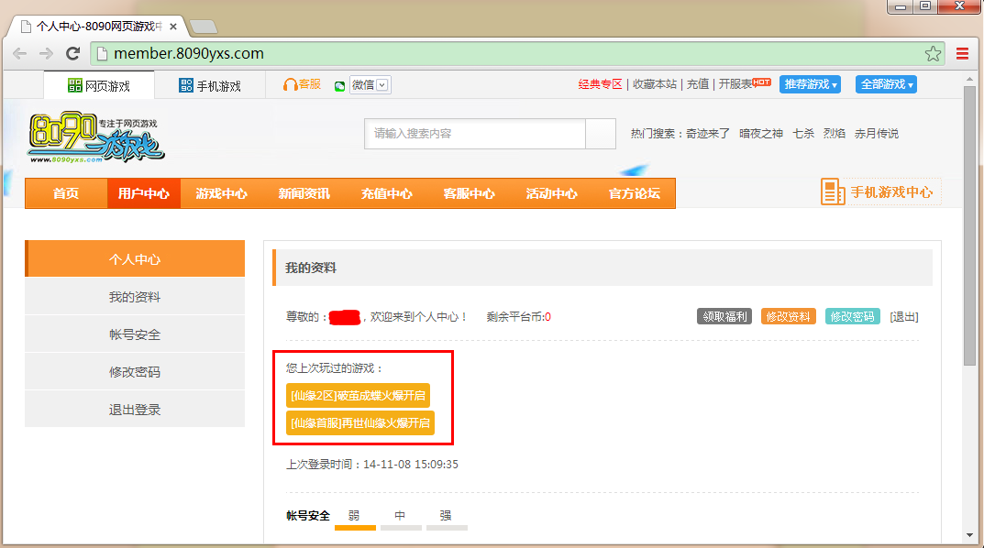Viewport: 984px width, 548px height.
Task: Select 帐号安全 in the left sidebar
Action: coord(135,334)
